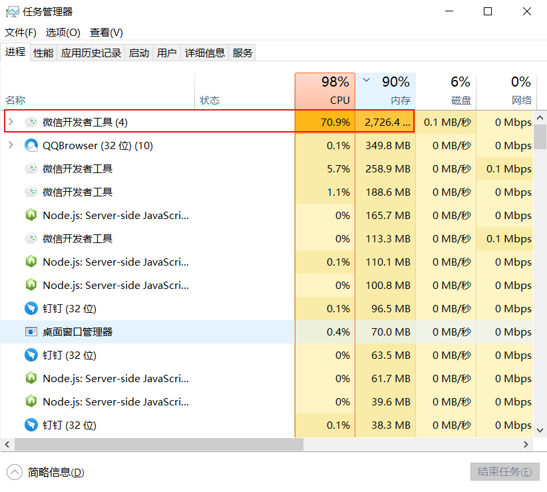Click the 258.9 MB memory cell
The image size is (547, 492).
385,169
